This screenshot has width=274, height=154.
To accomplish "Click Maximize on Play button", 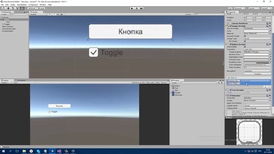I will (x=139, y=83).
